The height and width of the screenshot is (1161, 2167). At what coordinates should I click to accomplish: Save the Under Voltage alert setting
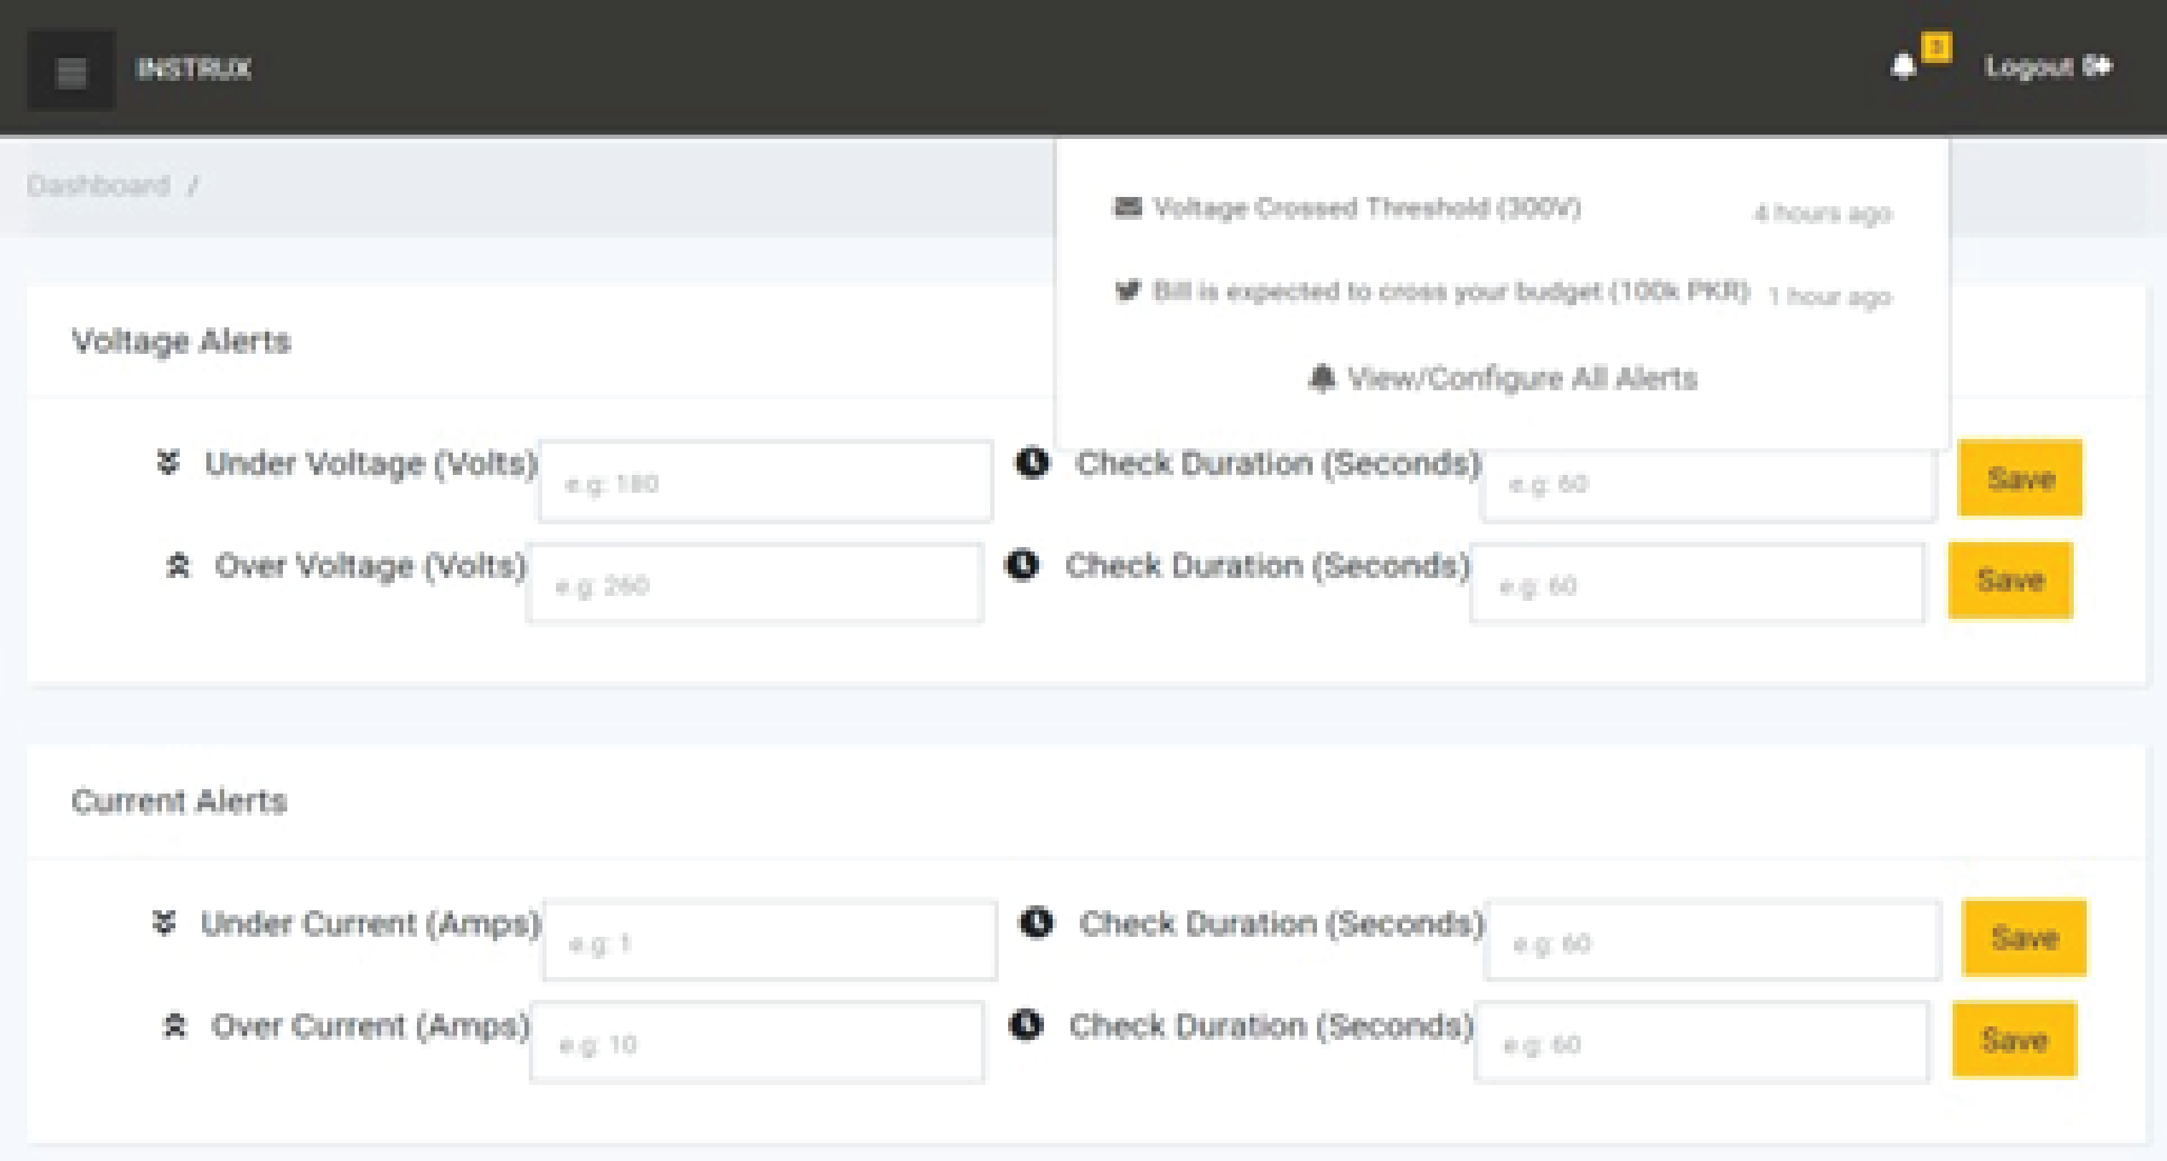click(x=2020, y=477)
